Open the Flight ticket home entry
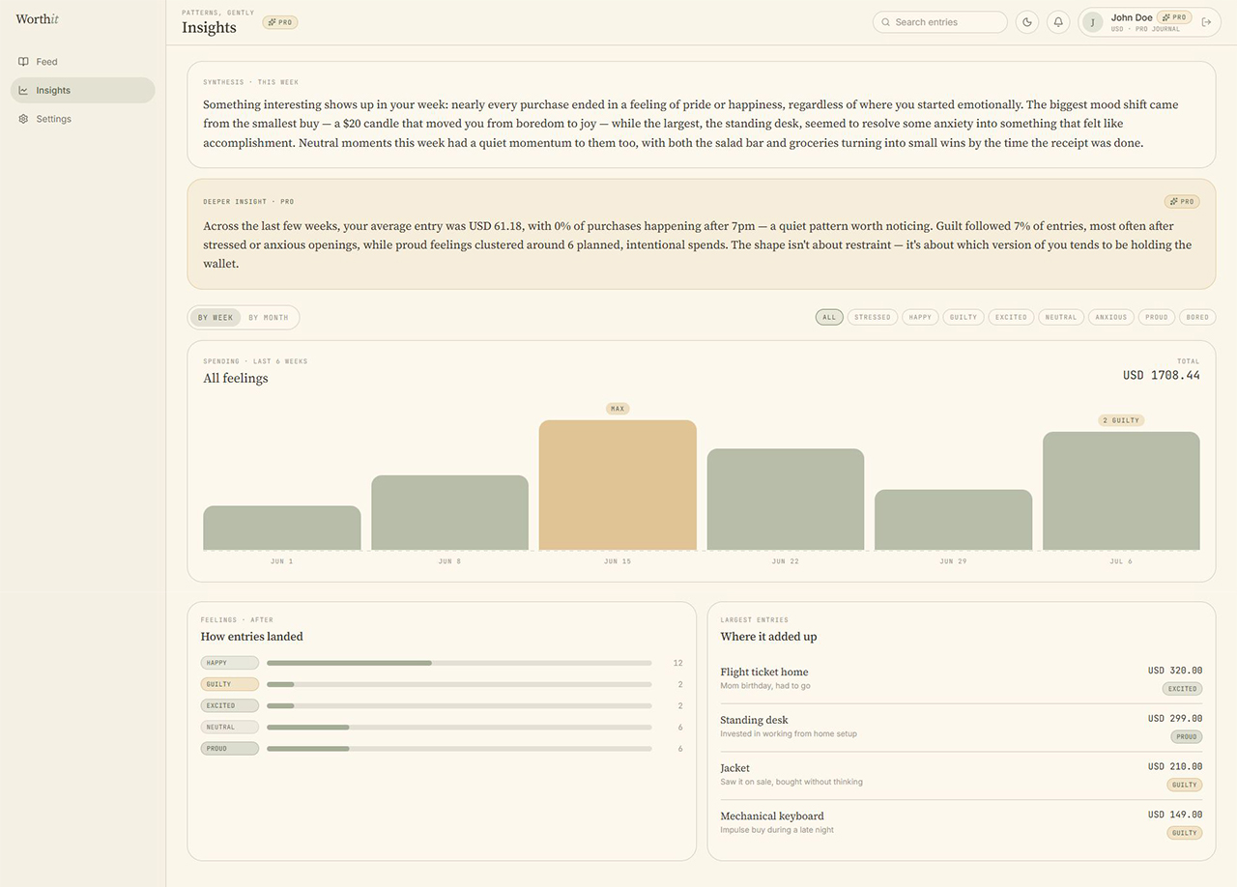Viewport: 1237px width, 887px height. 962,679
